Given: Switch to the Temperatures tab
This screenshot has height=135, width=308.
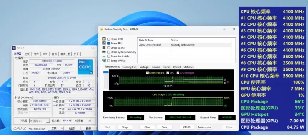Looking at the screenshot, I should click(x=112, y=67).
